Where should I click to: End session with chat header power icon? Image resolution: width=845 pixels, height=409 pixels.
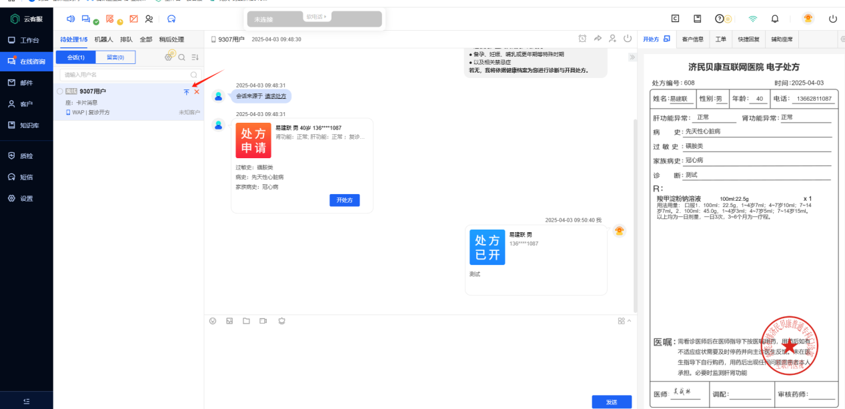628,39
